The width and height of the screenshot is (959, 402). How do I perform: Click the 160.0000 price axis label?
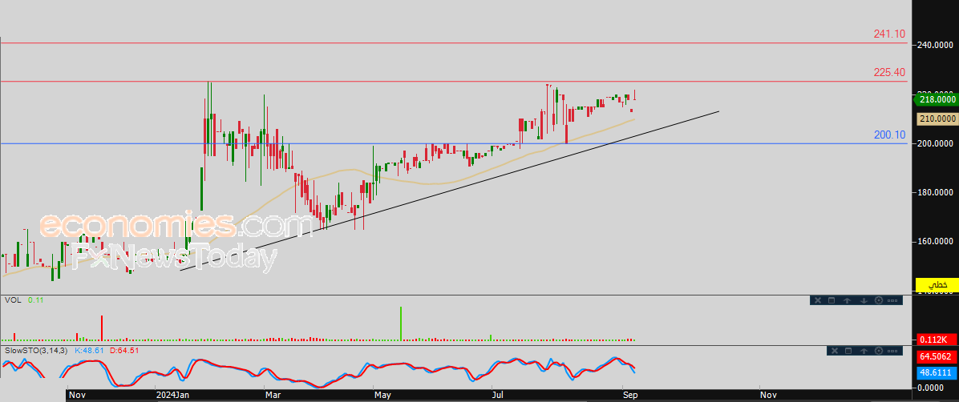pyautogui.click(x=936, y=241)
